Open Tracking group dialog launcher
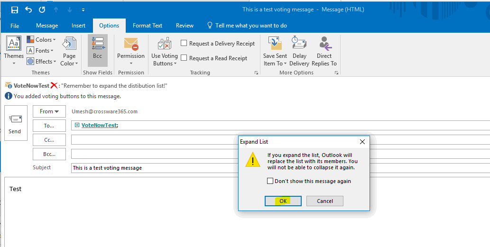490x247 pixels. coord(256,73)
